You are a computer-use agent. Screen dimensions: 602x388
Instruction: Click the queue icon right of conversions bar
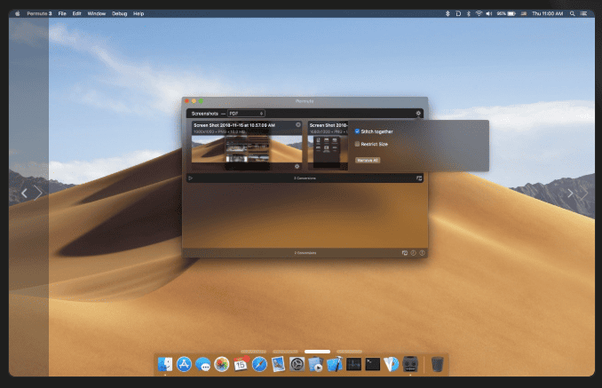coord(419,178)
